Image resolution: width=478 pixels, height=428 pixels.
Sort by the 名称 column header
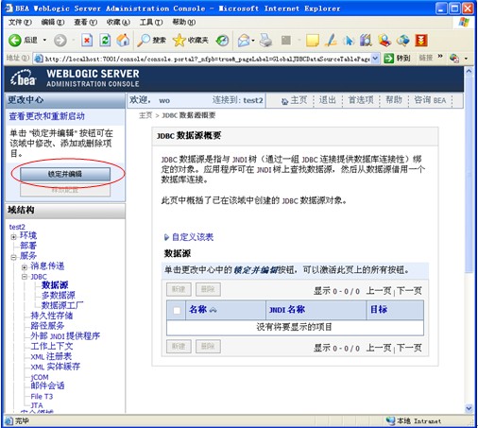click(x=198, y=310)
